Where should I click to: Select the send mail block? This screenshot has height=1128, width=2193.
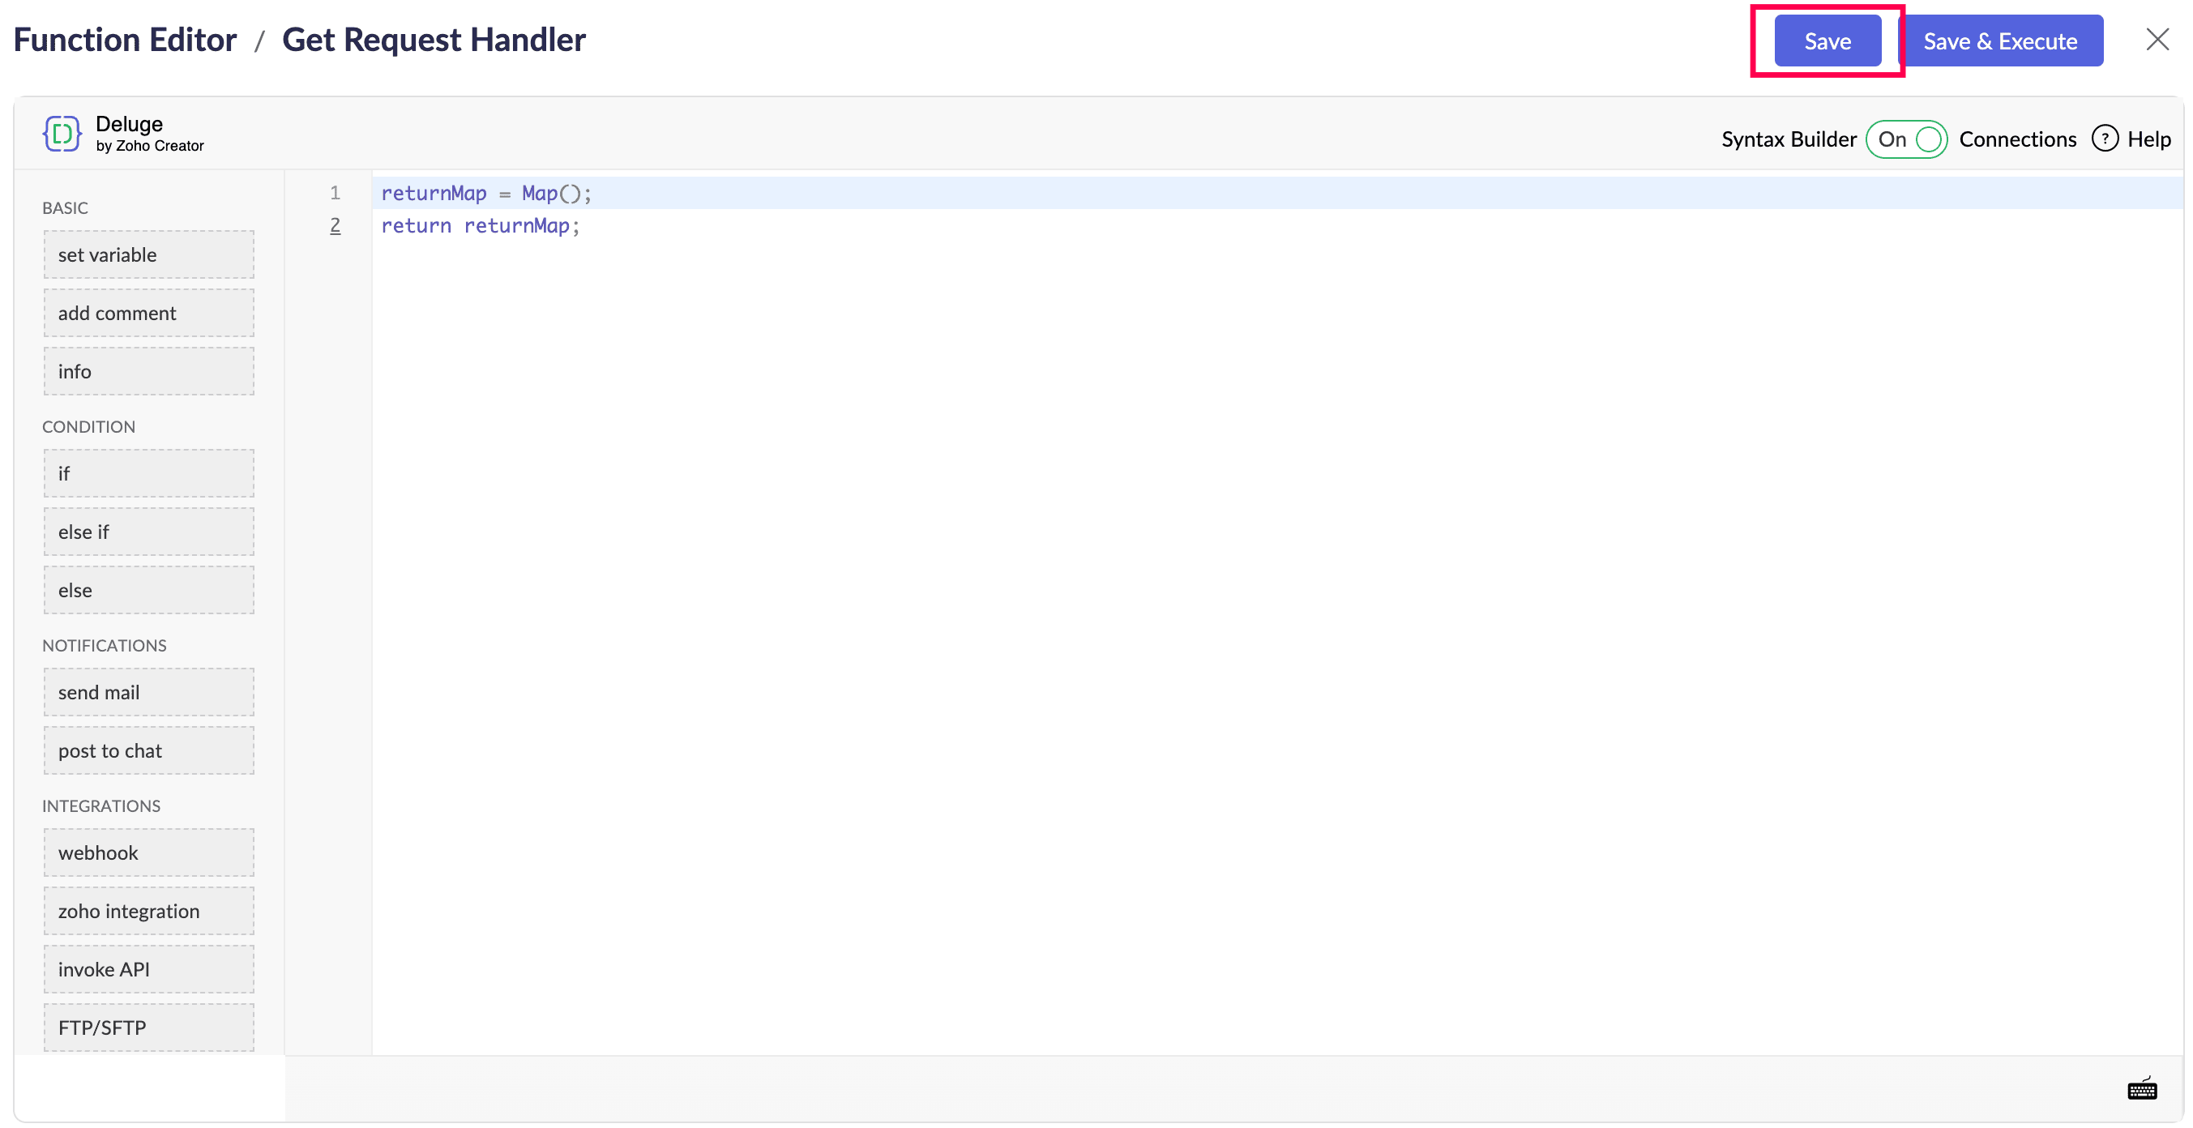[149, 692]
